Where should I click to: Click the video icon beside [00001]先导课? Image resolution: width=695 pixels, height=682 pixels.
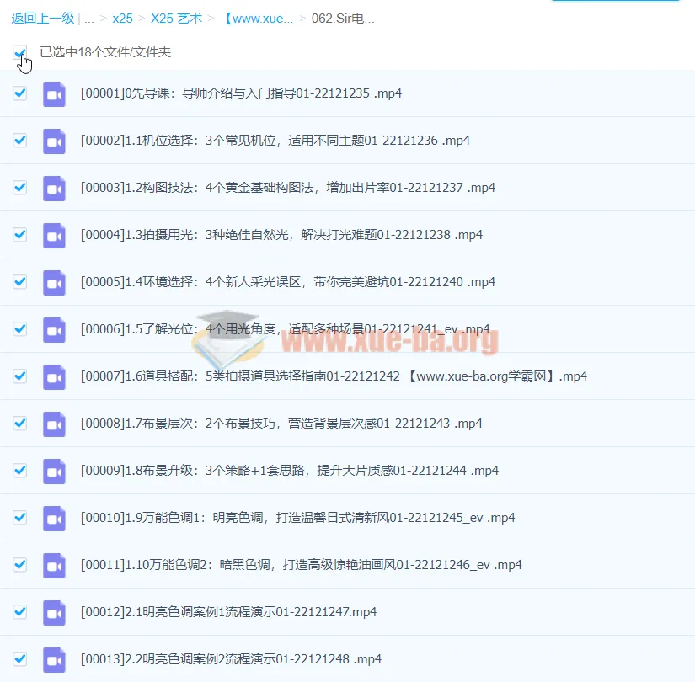(54, 94)
